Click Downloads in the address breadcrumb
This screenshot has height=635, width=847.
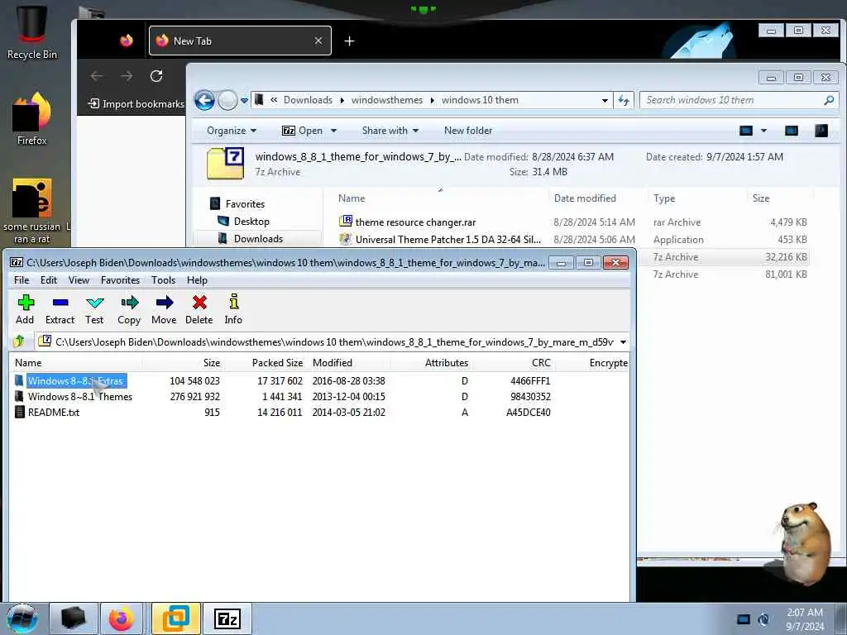point(308,100)
